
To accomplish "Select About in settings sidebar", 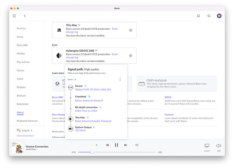I will (x=20, y=112).
